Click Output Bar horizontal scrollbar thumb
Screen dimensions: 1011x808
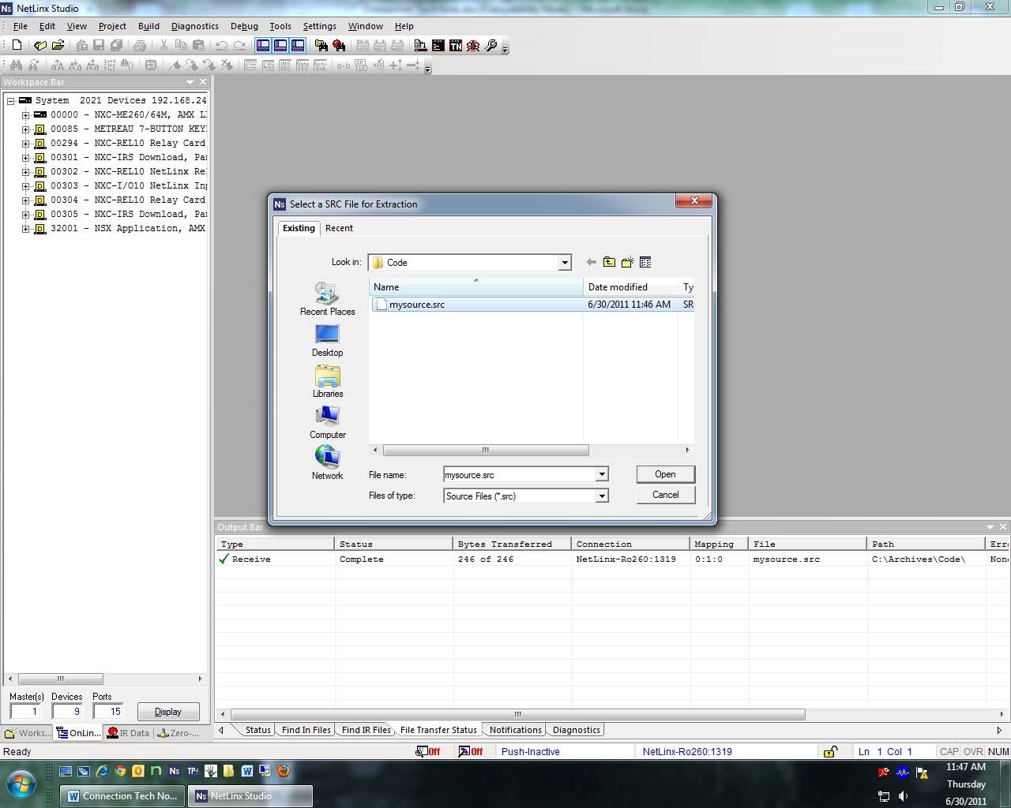click(x=517, y=714)
